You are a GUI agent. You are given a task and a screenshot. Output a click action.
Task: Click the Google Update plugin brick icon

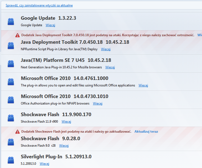point(11,22)
